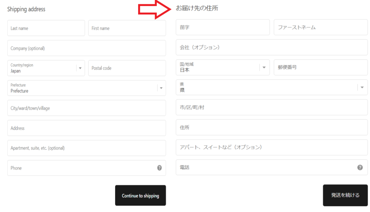370x212 pixels.
Task: Select the Company (optional) field
Action: click(x=86, y=48)
